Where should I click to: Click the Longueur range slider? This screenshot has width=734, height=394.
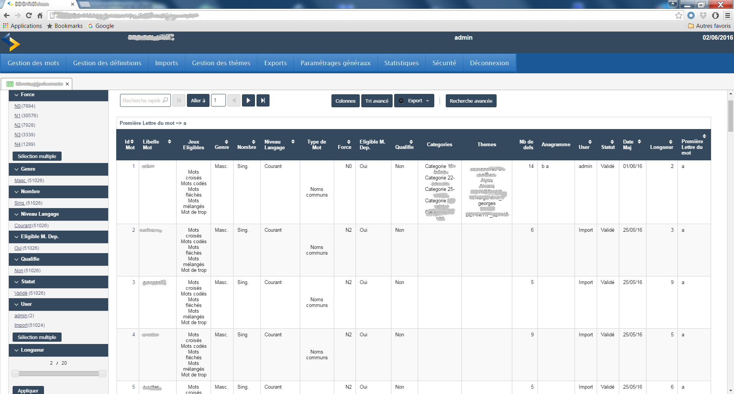[x=59, y=373]
